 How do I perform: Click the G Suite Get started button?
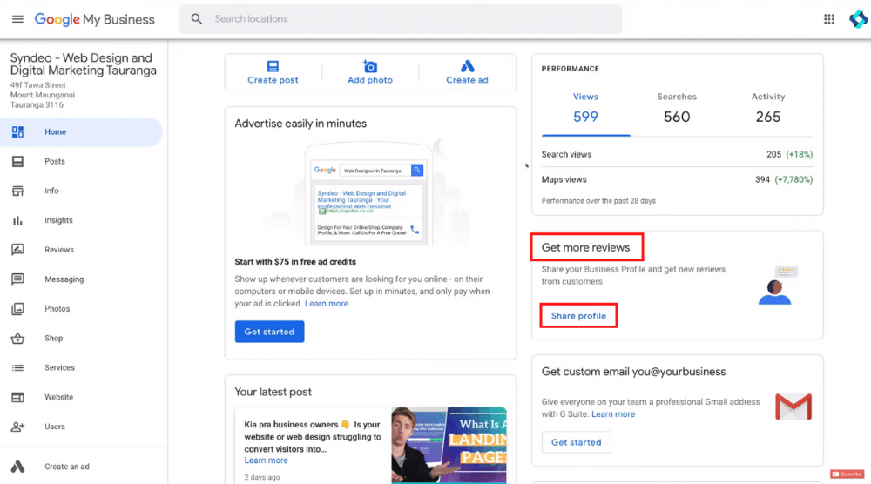576,442
